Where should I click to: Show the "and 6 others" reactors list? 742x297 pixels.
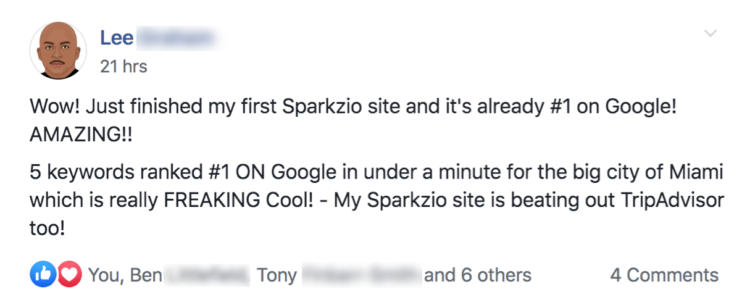(477, 275)
